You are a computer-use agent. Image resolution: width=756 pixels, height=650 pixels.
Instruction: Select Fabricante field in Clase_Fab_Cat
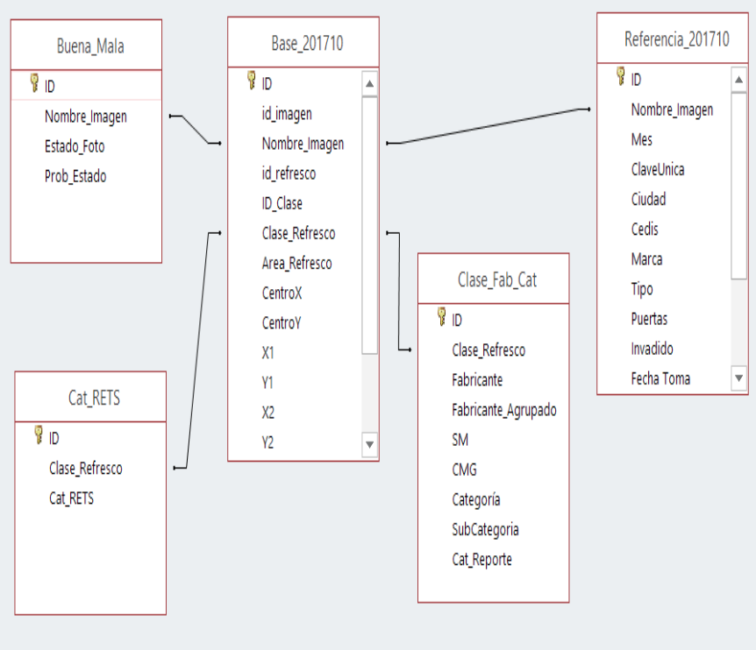(477, 380)
